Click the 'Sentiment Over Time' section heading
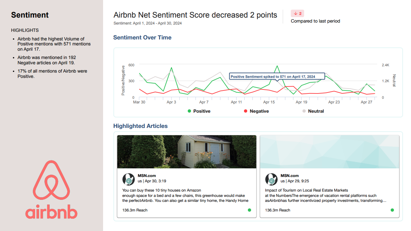 point(142,37)
